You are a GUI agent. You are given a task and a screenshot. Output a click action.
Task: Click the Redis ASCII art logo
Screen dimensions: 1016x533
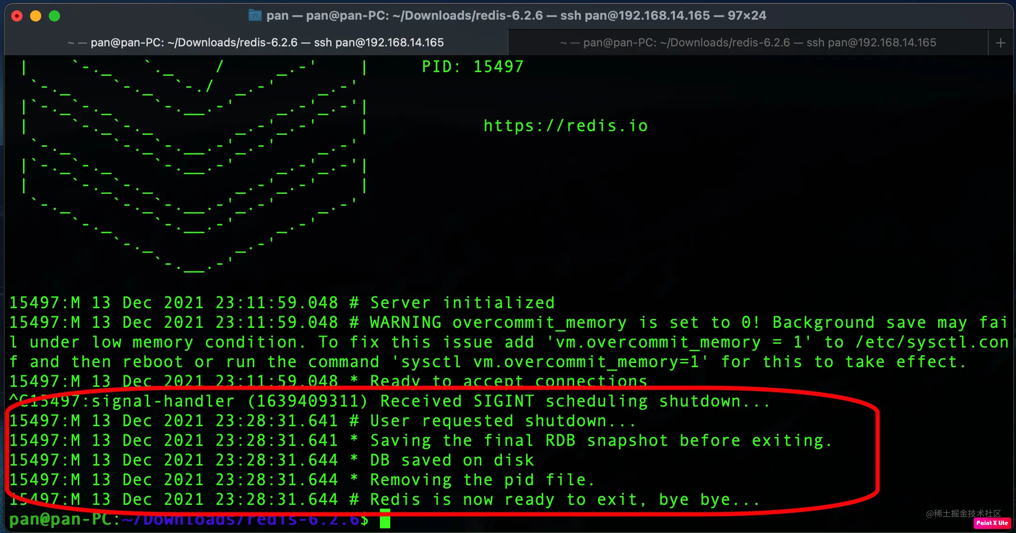194,165
